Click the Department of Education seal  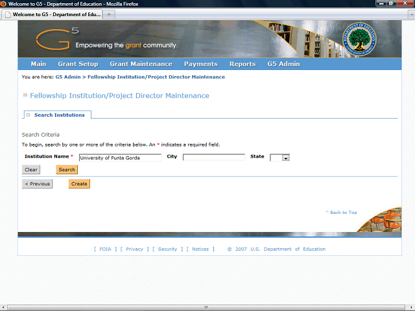(x=359, y=39)
